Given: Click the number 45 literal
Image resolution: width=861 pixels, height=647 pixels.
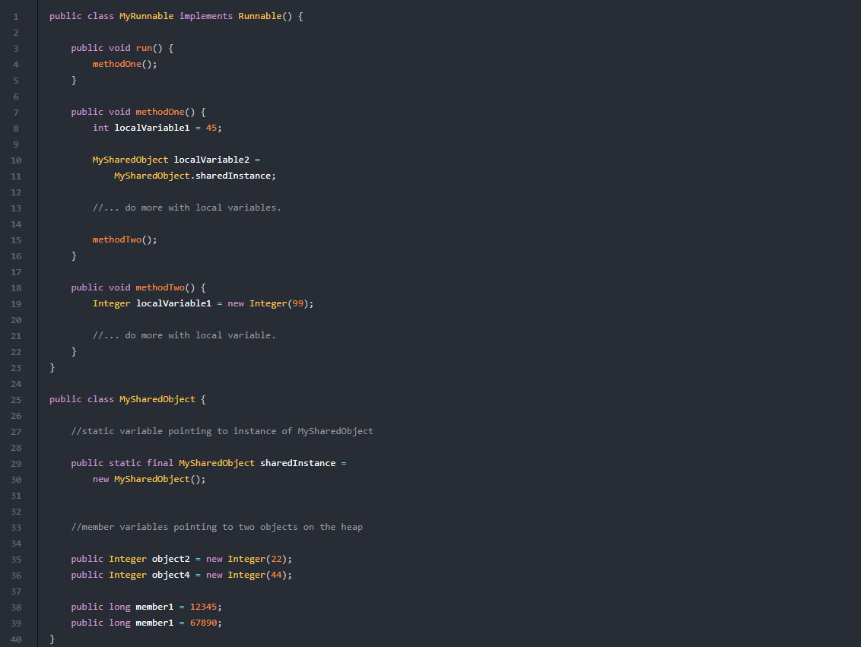Looking at the screenshot, I should tap(211, 127).
